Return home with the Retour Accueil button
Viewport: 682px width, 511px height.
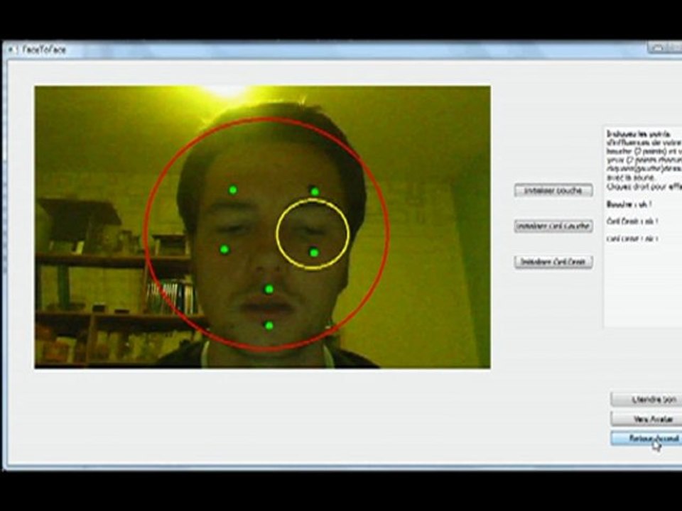click(x=646, y=438)
